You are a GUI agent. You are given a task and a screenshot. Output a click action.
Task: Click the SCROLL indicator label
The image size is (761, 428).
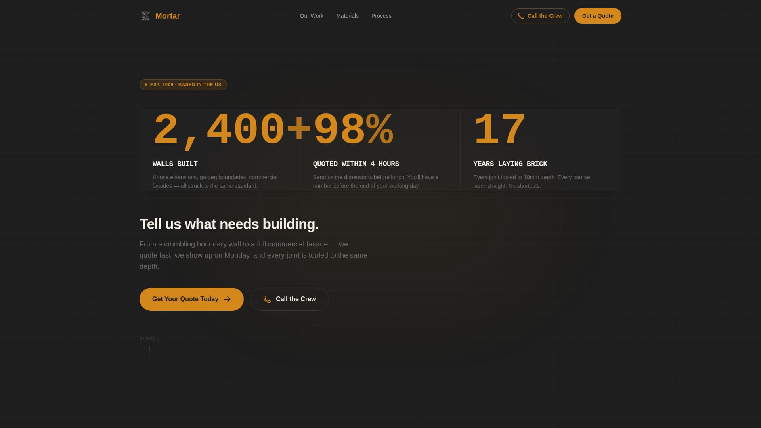[149, 339]
